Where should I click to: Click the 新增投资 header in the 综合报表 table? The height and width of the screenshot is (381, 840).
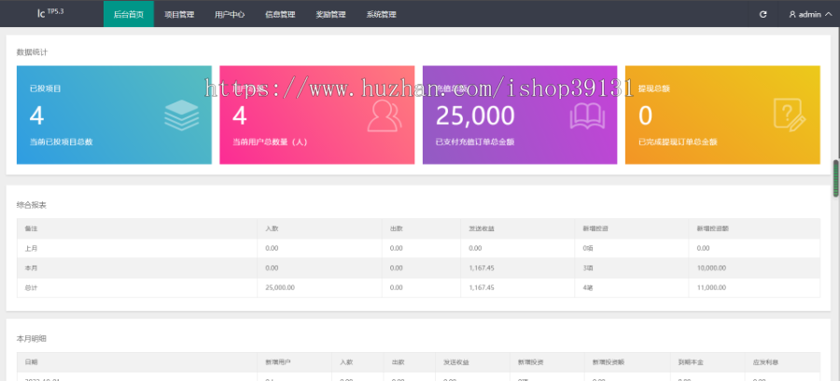[x=595, y=228]
